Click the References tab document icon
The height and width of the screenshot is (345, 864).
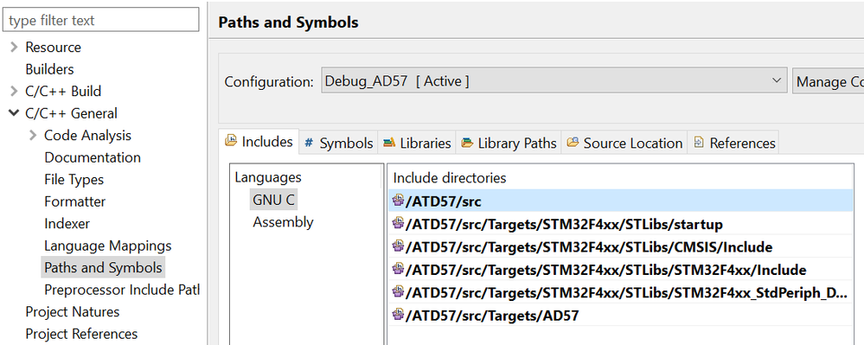(x=699, y=143)
